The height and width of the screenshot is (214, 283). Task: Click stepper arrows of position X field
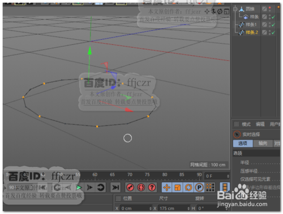151,208
